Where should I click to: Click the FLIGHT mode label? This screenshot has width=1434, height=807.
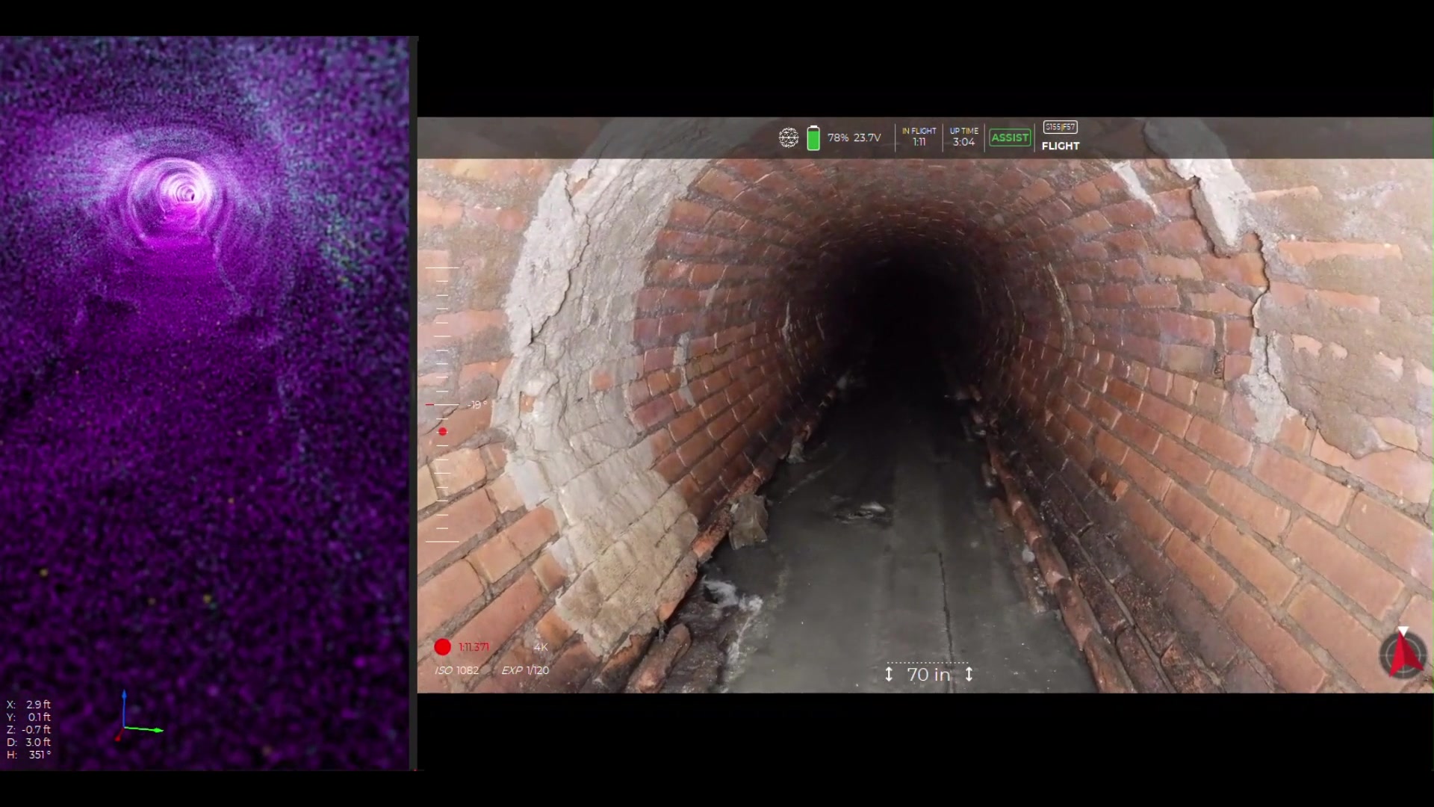point(1061,146)
